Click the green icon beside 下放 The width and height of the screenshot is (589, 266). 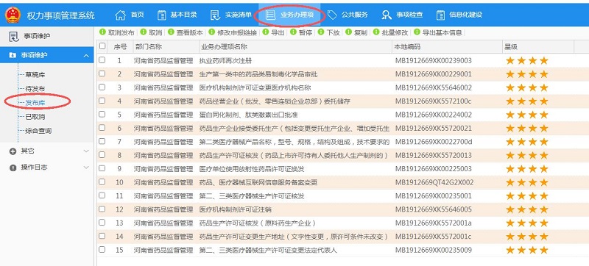click(x=321, y=32)
